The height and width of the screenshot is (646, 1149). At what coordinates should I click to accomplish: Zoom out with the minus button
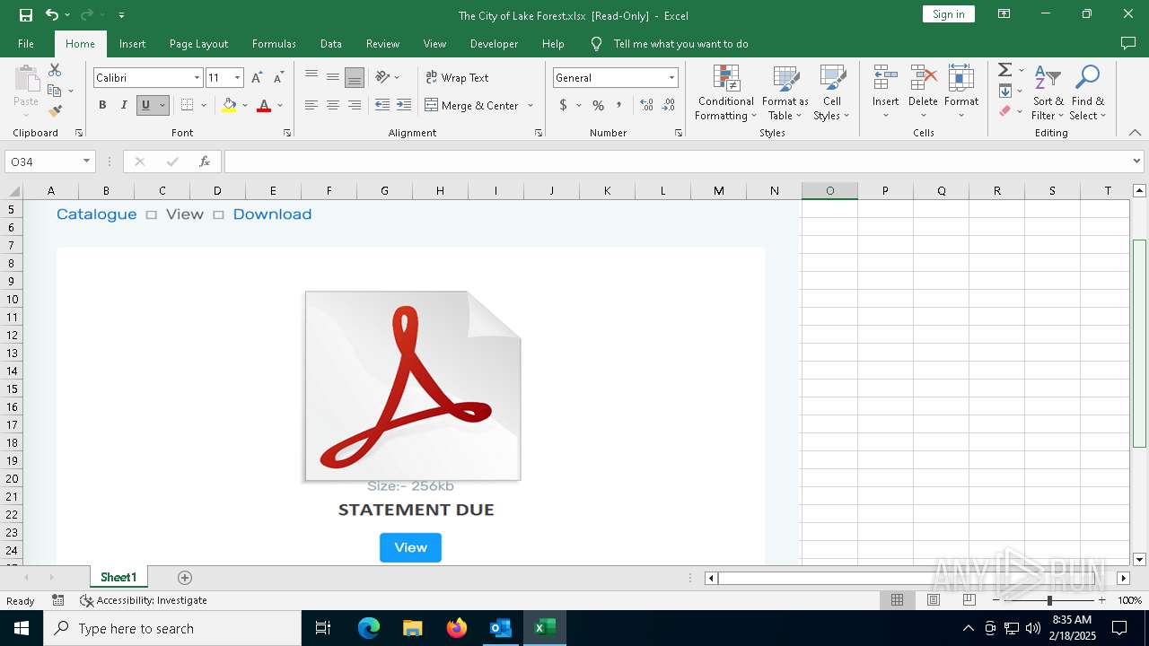[x=996, y=600]
